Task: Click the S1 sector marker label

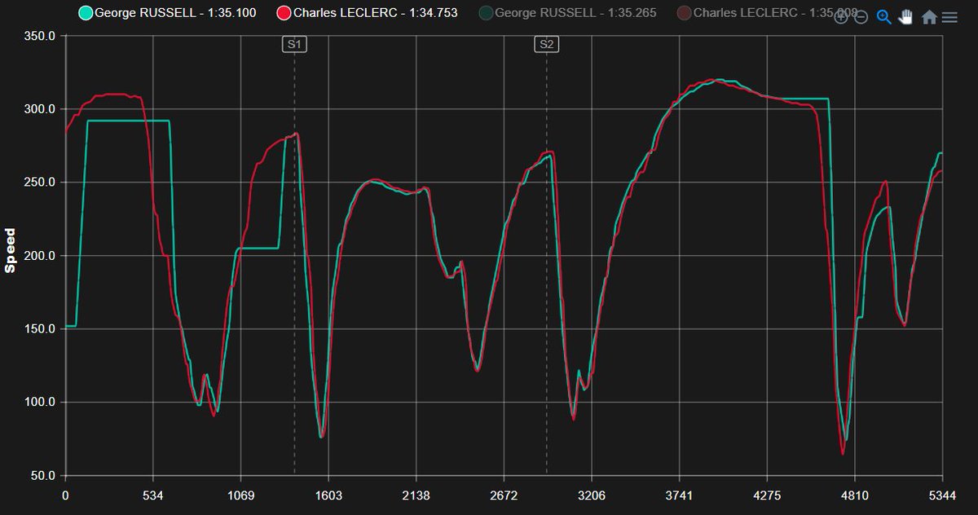Action: click(294, 45)
